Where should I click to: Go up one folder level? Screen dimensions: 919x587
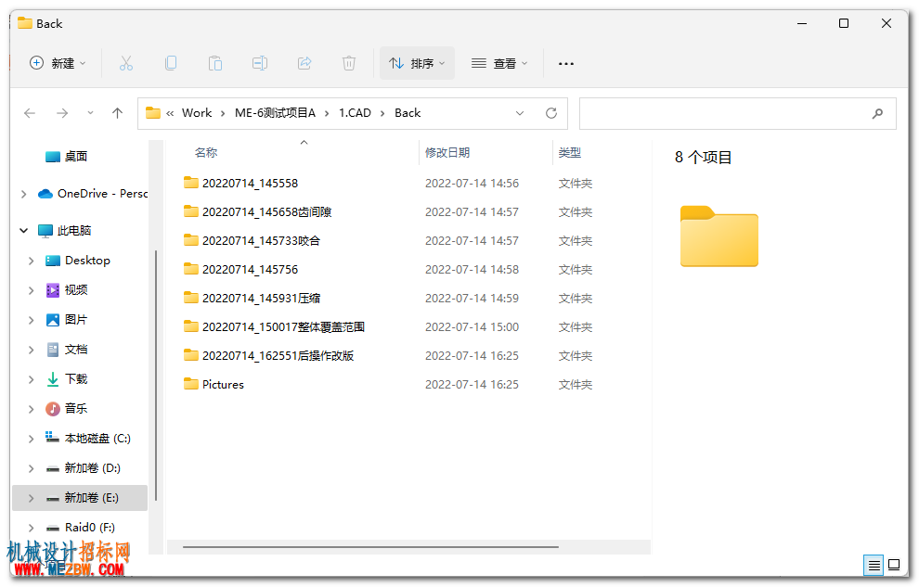[117, 113]
